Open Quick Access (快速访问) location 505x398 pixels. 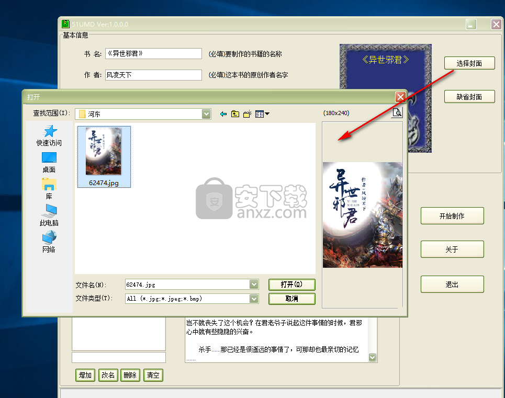pos(49,135)
